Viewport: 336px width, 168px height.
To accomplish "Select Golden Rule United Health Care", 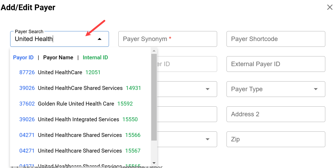I will tap(76, 104).
